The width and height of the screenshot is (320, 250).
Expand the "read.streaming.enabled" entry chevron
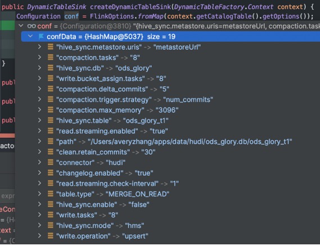pos(39,131)
